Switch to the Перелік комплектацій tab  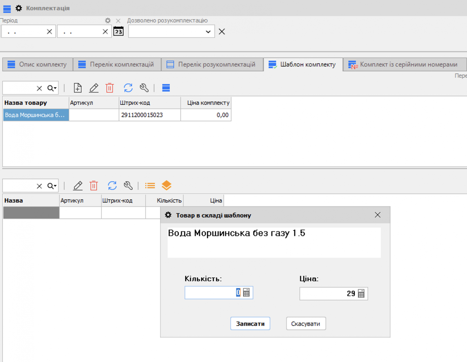pos(117,65)
